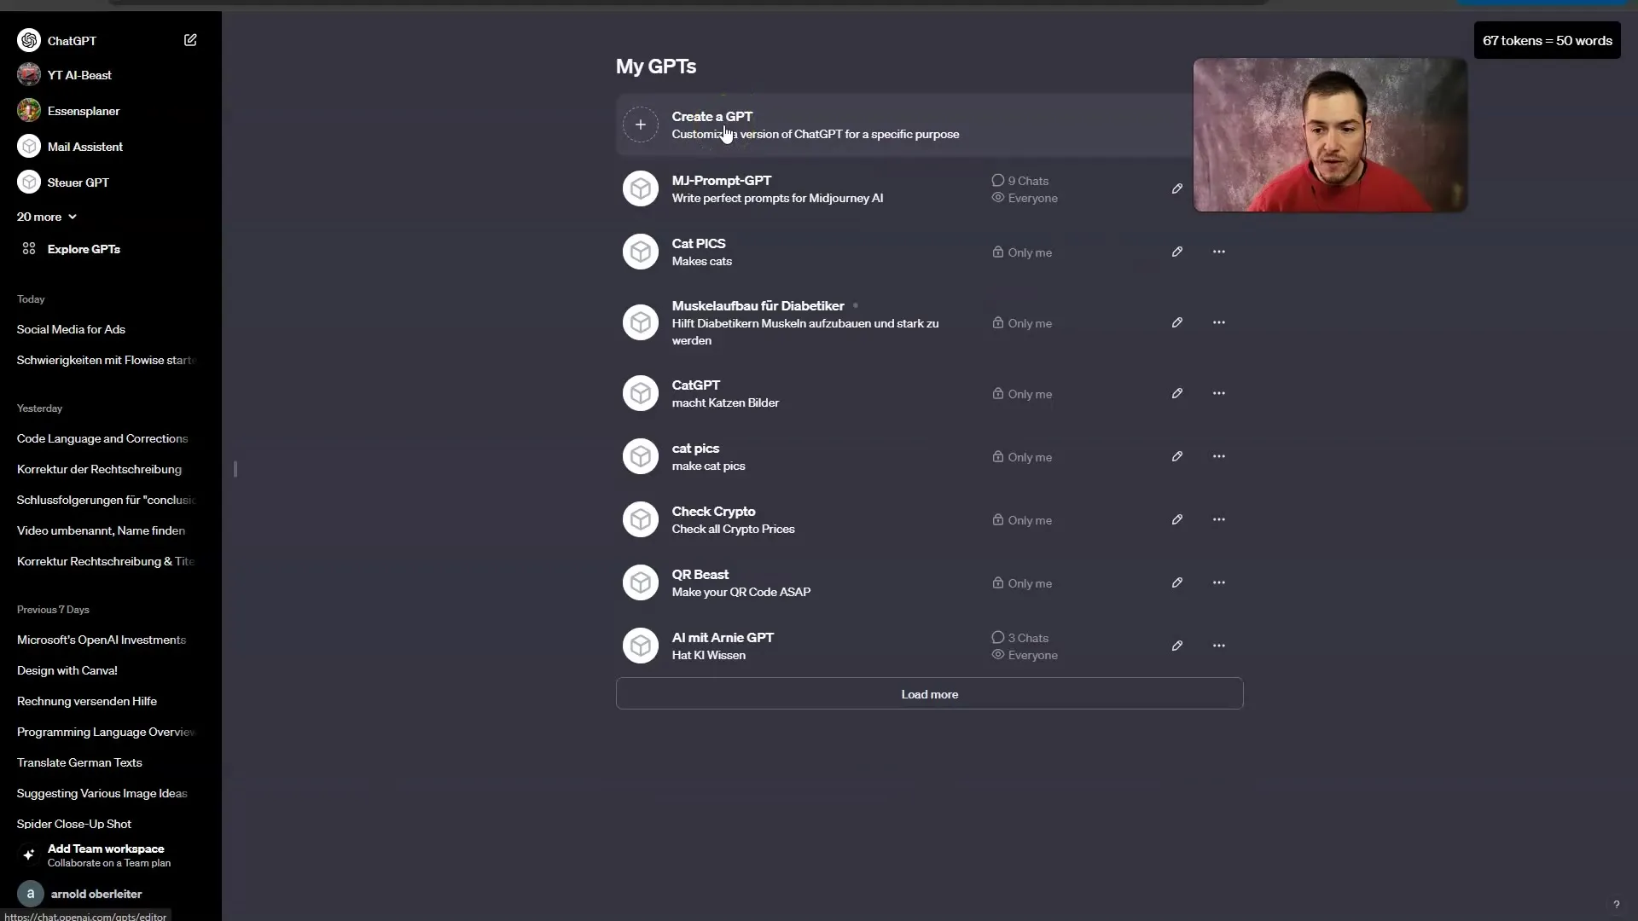Click the arnold oberleiter profile link

(96, 893)
